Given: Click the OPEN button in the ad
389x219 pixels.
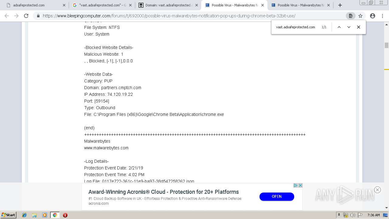Looking at the screenshot, I should [277, 196].
